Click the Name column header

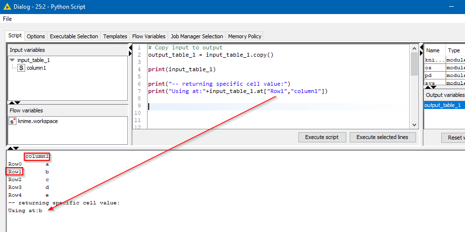pyautogui.click(x=433, y=50)
